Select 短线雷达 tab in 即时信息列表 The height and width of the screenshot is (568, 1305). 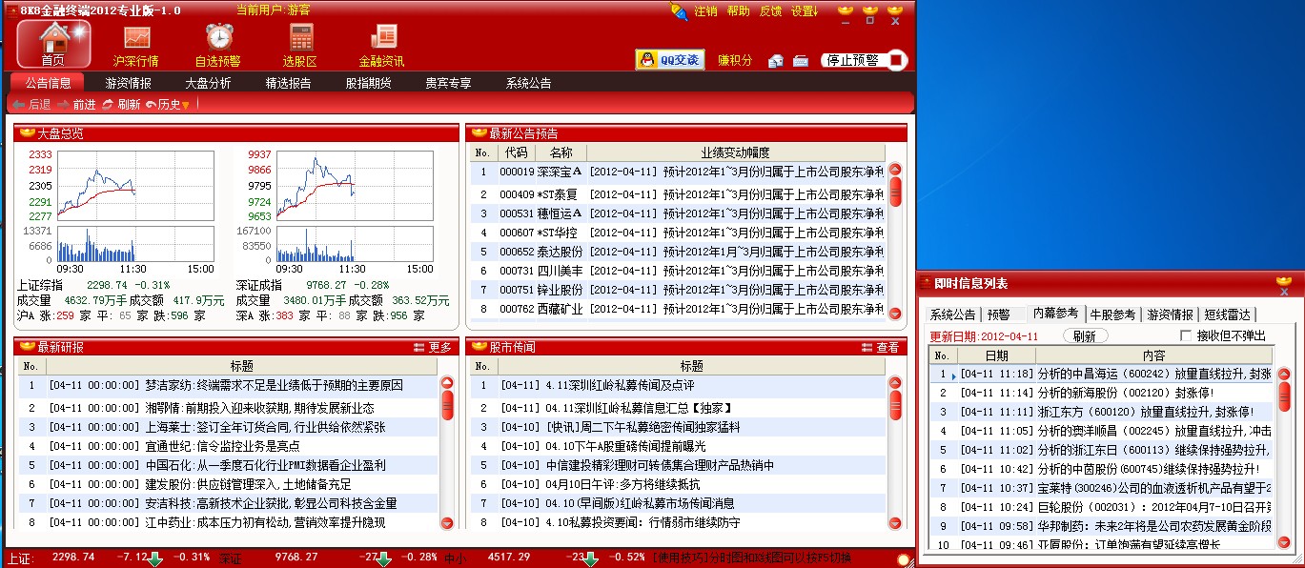[x=1229, y=314]
